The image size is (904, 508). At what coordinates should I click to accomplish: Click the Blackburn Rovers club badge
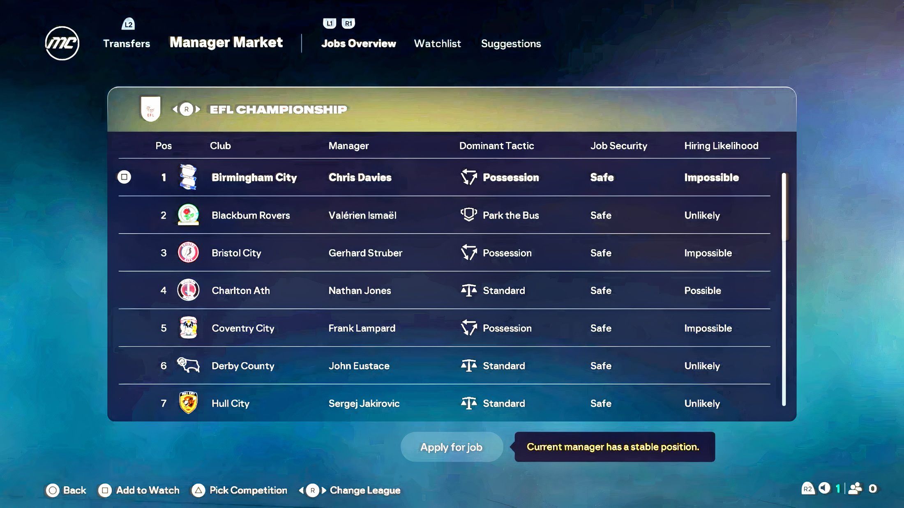[x=188, y=215]
